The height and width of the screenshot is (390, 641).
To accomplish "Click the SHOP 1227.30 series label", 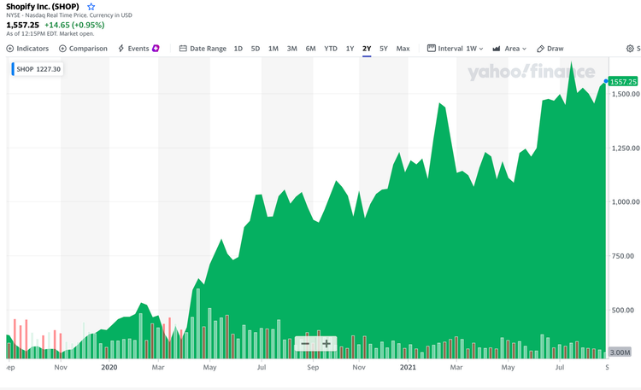I will click(37, 69).
